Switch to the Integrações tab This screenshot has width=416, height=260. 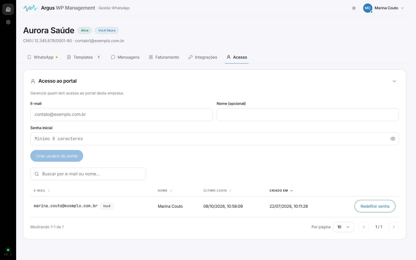[203, 57]
